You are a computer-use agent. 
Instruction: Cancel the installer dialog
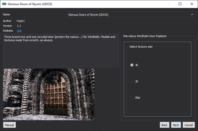tap(188, 125)
